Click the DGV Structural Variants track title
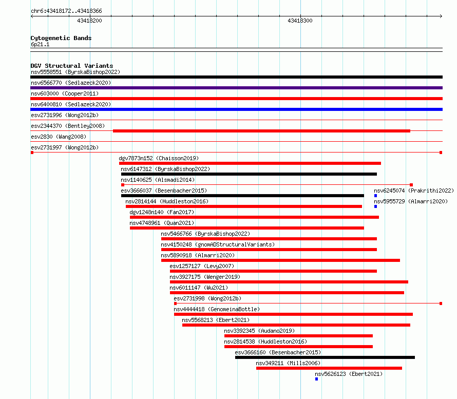 (72, 66)
